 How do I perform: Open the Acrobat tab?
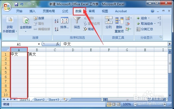point(121,11)
